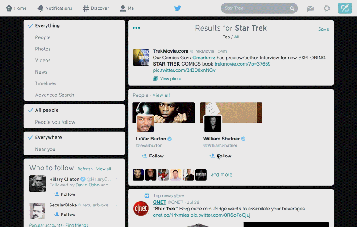Open William Shatner's avatar picture
This screenshot has height=227, width=357.
213,124
